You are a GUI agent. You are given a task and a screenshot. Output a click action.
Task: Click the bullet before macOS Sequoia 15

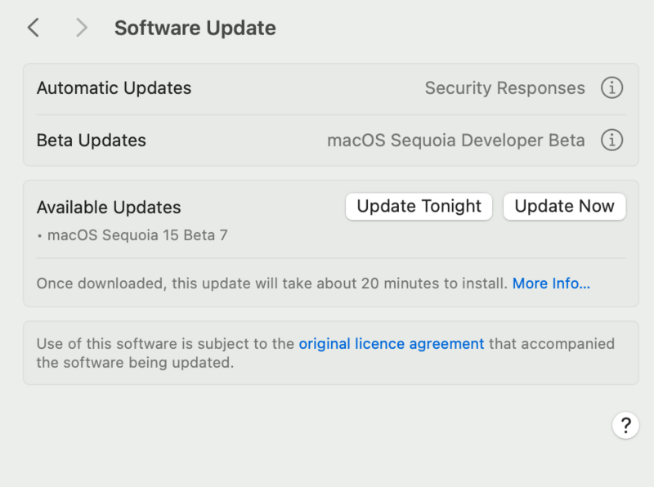(x=40, y=236)
